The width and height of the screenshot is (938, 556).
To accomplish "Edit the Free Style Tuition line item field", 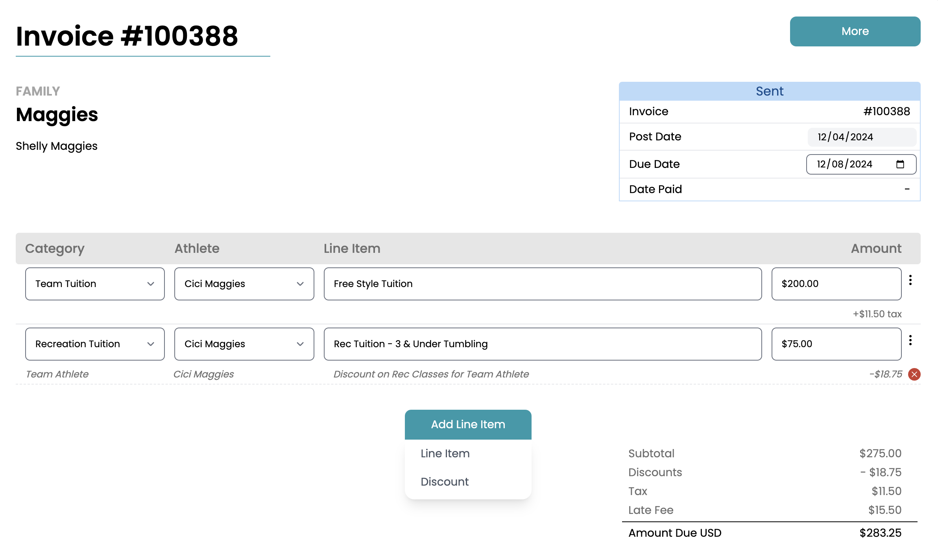I will tap(542, 284).
